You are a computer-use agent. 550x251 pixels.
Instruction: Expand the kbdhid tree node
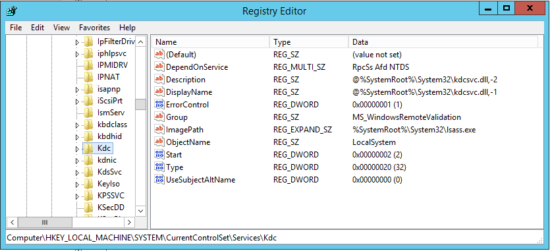(78, 137)
